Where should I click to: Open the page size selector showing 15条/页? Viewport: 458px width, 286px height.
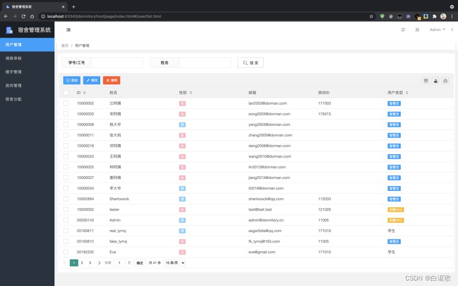[174, 262]
